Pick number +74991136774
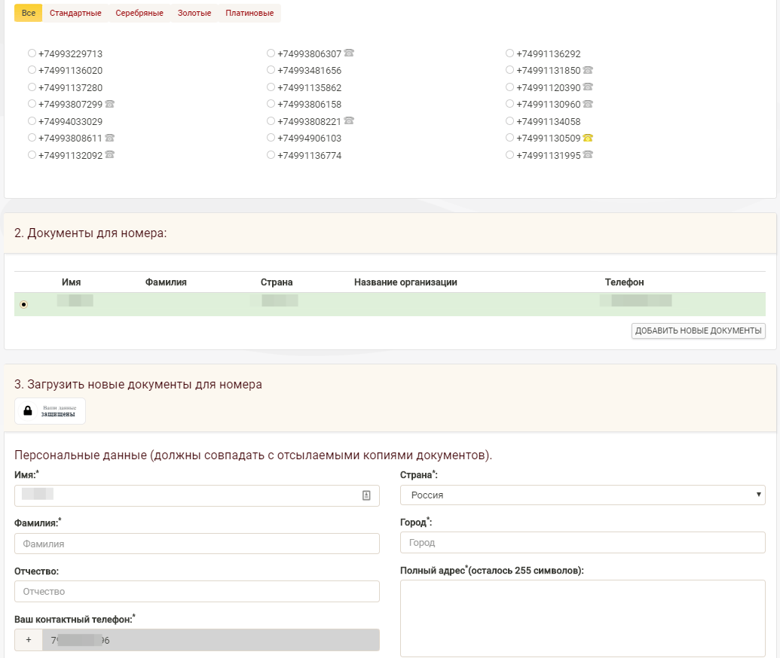Viewport: 780px width, 658px height. [x=271, y=154]
